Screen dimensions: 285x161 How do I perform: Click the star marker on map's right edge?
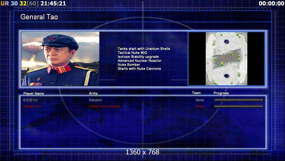pos(245,55)
